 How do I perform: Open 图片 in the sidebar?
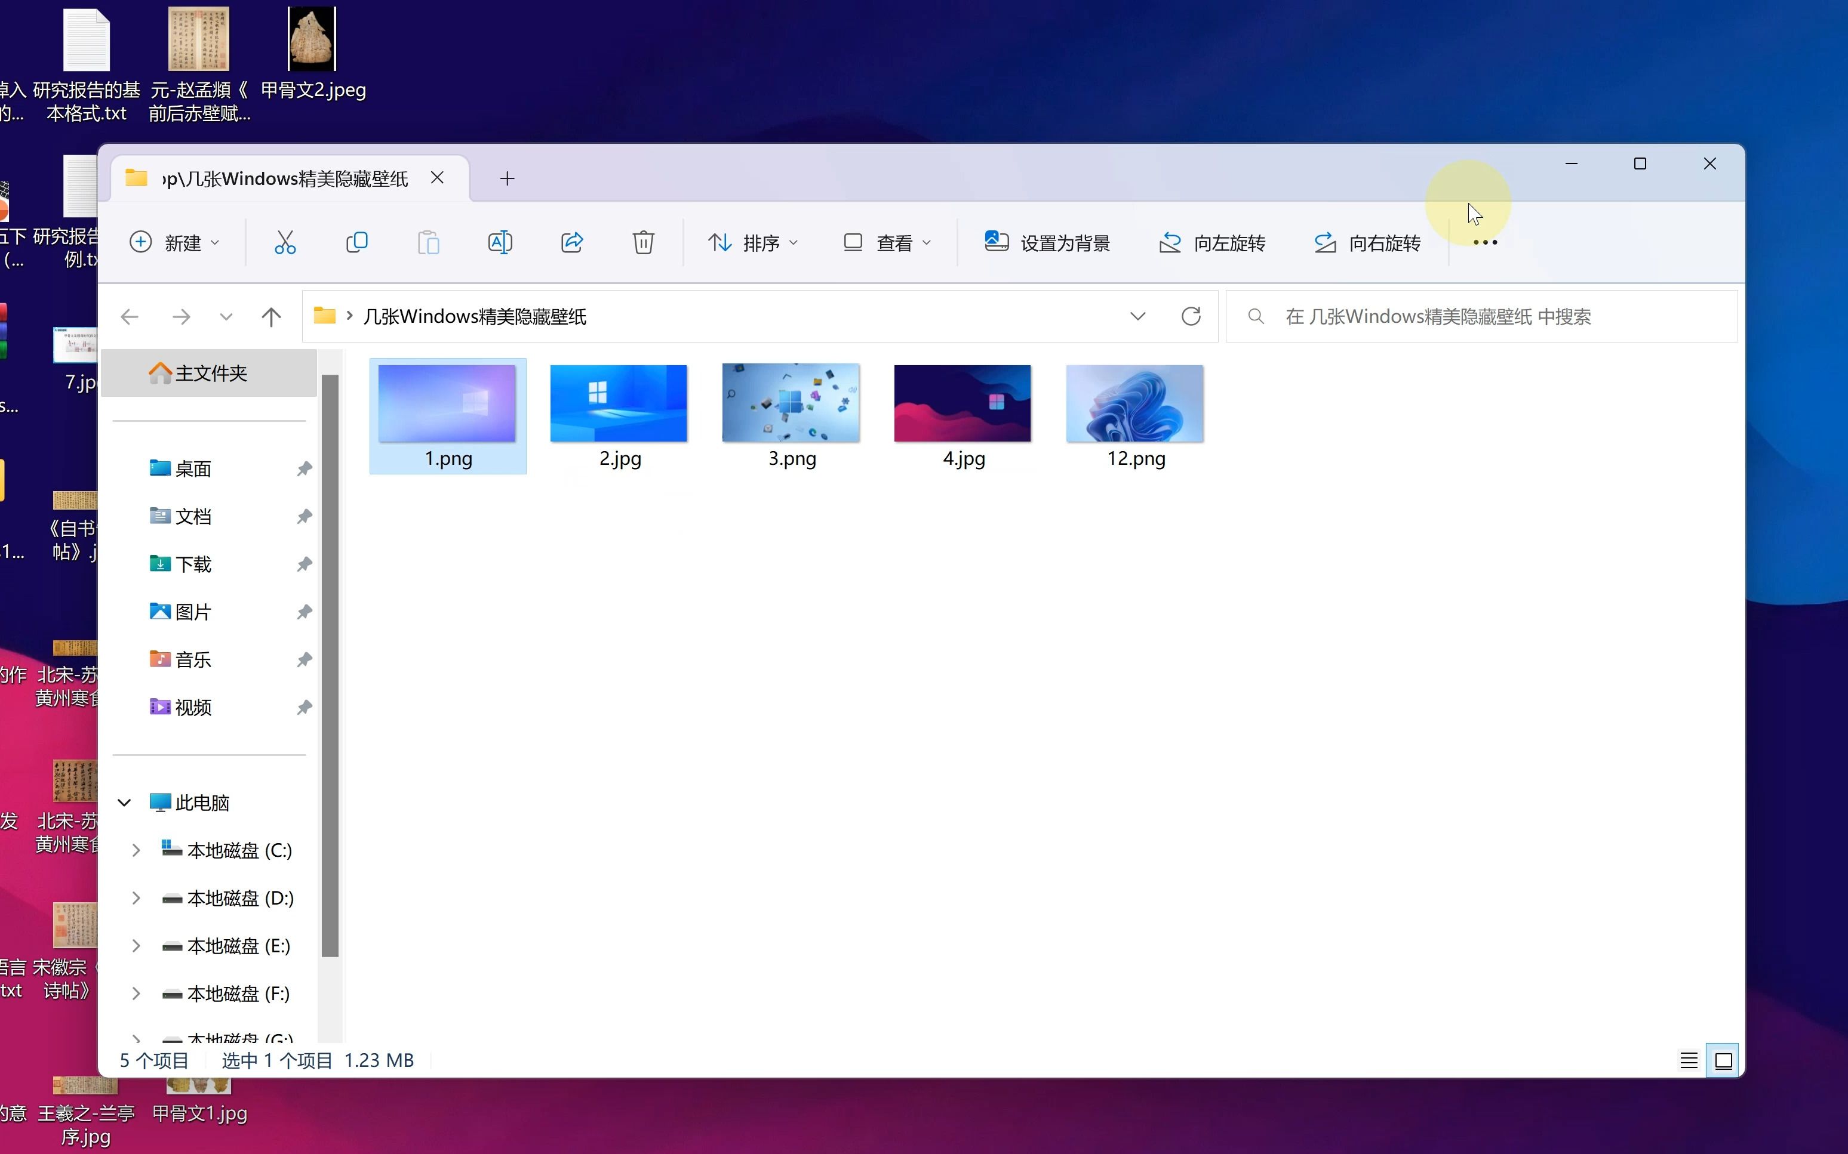point(192,612)
